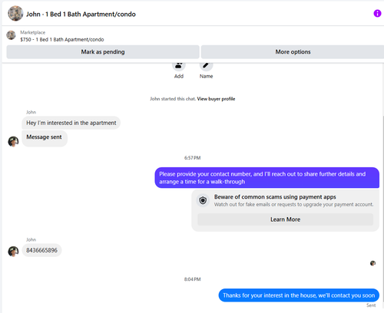Open the View buyer profile link
384x313 pixels.
point(216,99)
